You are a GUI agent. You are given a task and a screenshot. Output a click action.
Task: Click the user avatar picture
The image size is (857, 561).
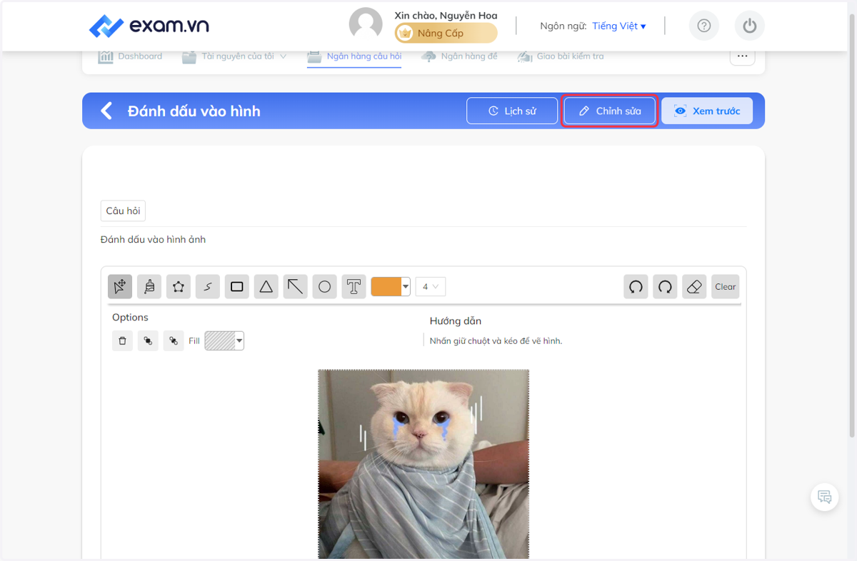point(366,25)
